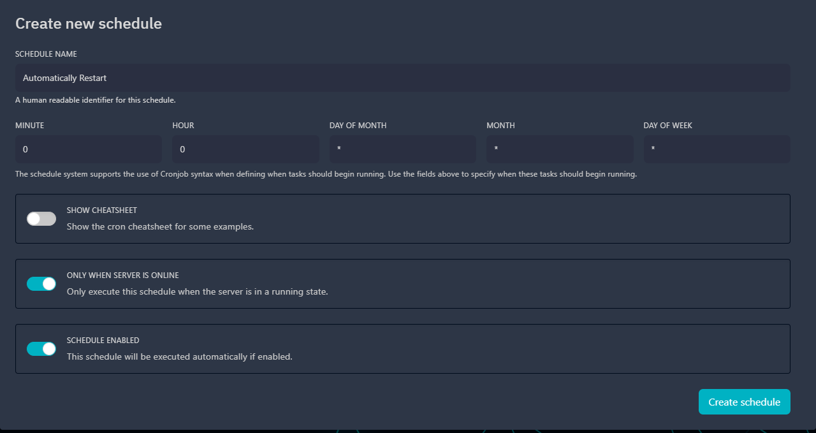Click the DAY OF WEEK label
816x433 pixels.
click(x=667, y=126)
